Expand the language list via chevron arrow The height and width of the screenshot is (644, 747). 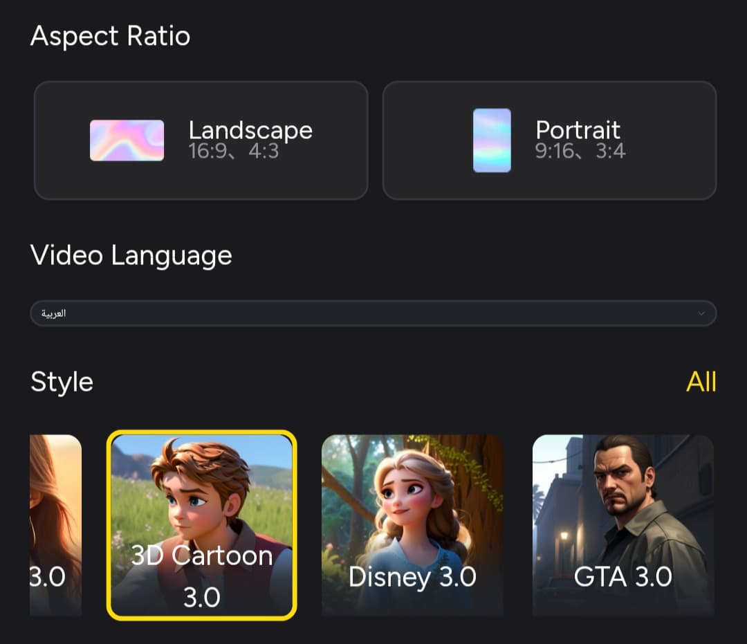point(701,313)
